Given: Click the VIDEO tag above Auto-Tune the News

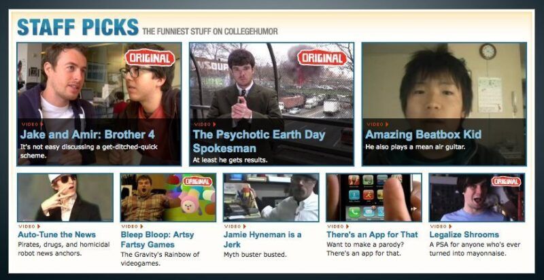Looking at the screenshot, I should click(29, 226).
